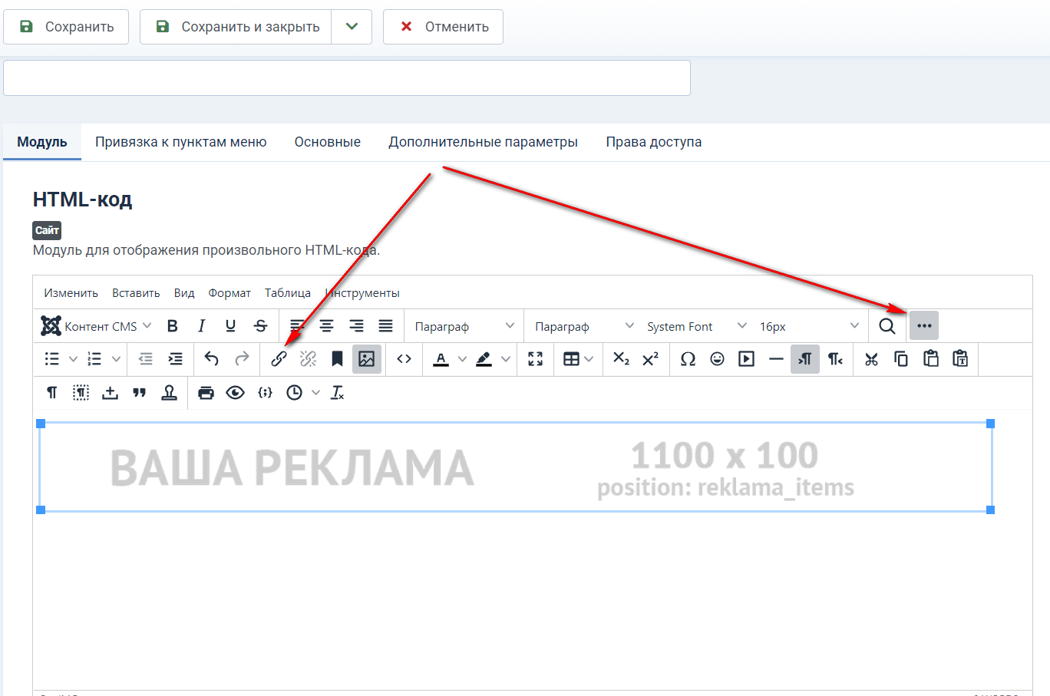This screenshot has height=696, width=1050.
Task: Toggle fullscreen editor mode
Action: [535, 359]
